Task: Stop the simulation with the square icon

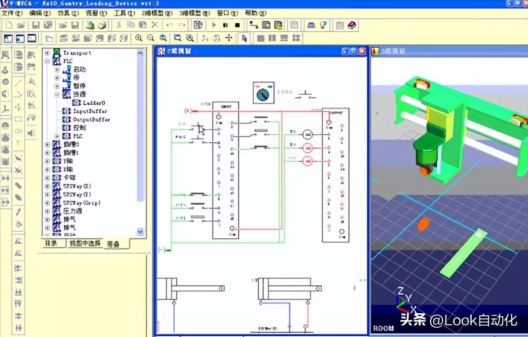Action: coord(236,25)
